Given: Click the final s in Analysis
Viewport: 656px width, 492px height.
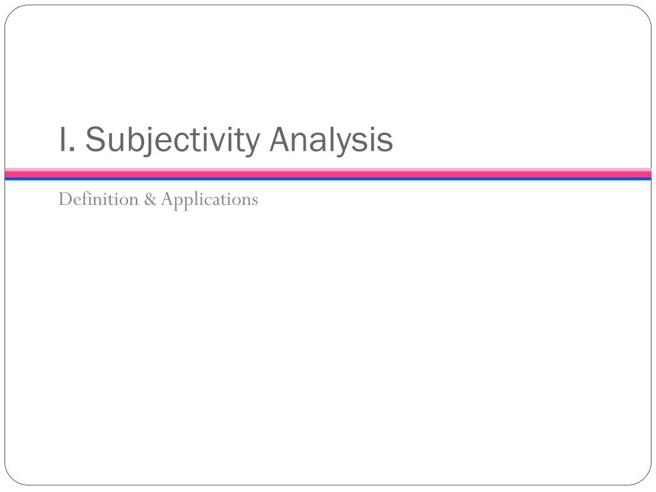Looking at the screenshot, I should point(386,143).
